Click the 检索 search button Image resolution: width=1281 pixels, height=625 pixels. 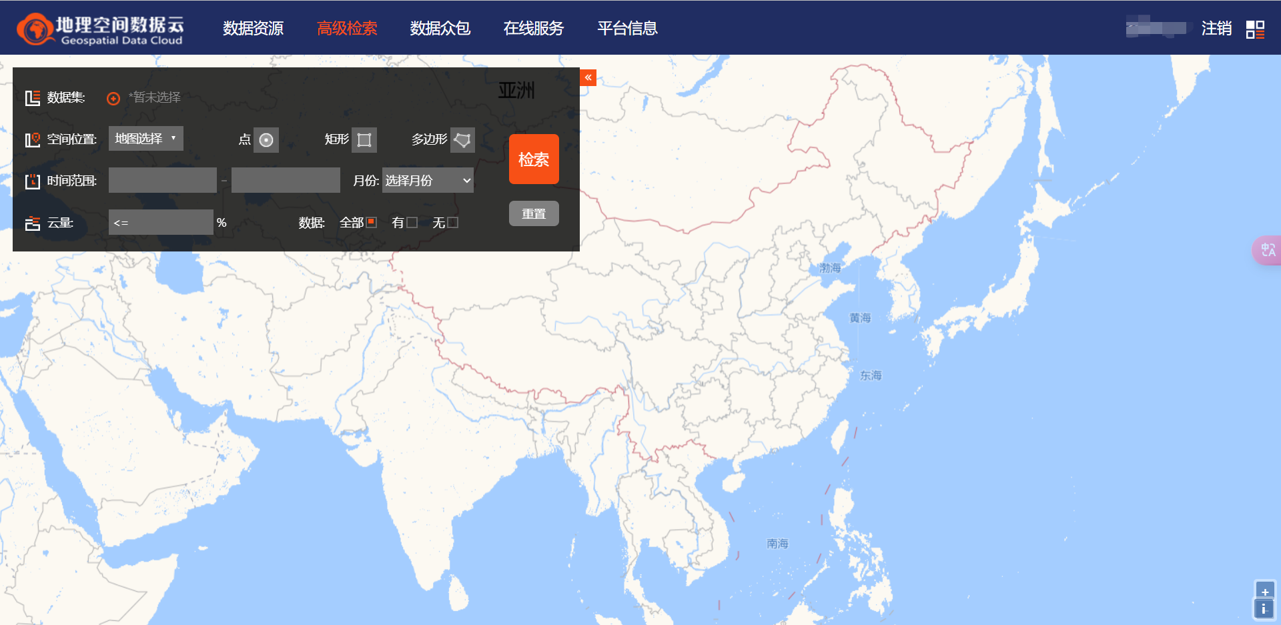point(534,159)
